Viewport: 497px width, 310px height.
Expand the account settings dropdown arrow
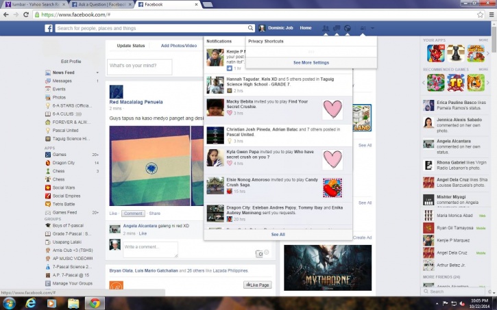point(372,28)
